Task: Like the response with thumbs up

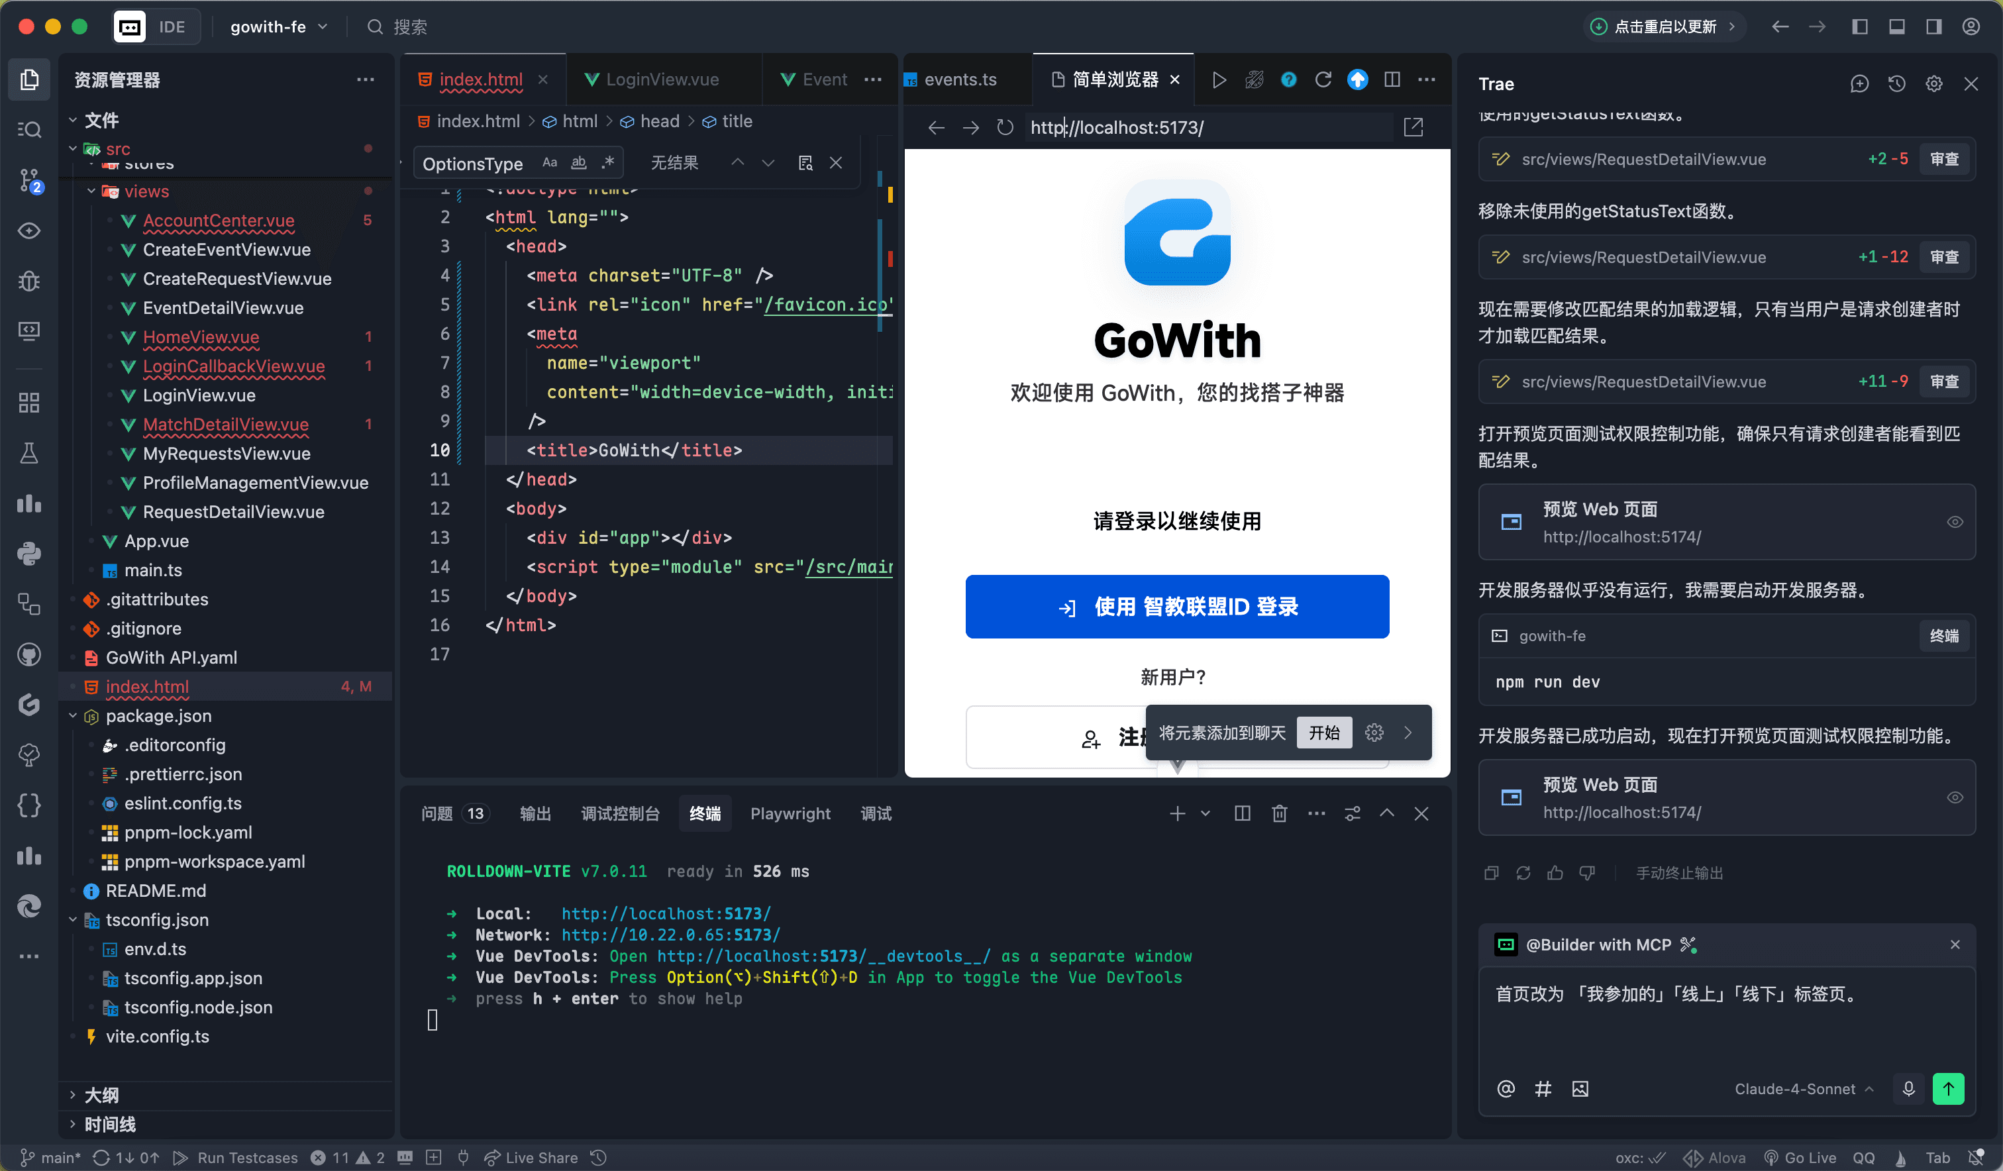Action: coord(1555,873)
